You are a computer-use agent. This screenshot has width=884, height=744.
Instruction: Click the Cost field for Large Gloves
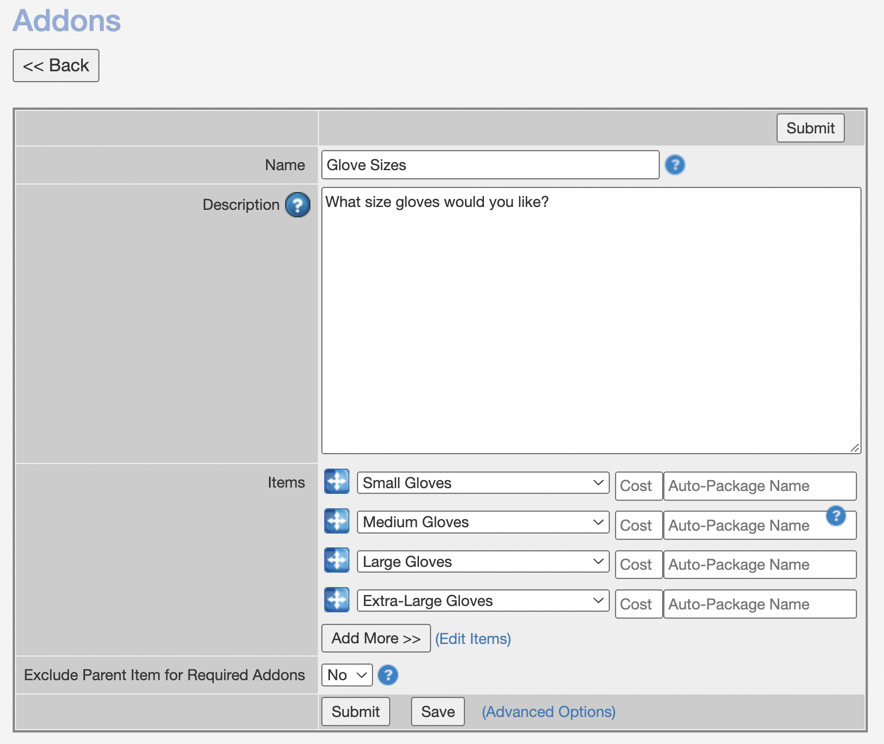coord(638,565)
